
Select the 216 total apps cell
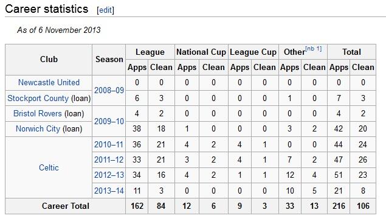[339, 206]
